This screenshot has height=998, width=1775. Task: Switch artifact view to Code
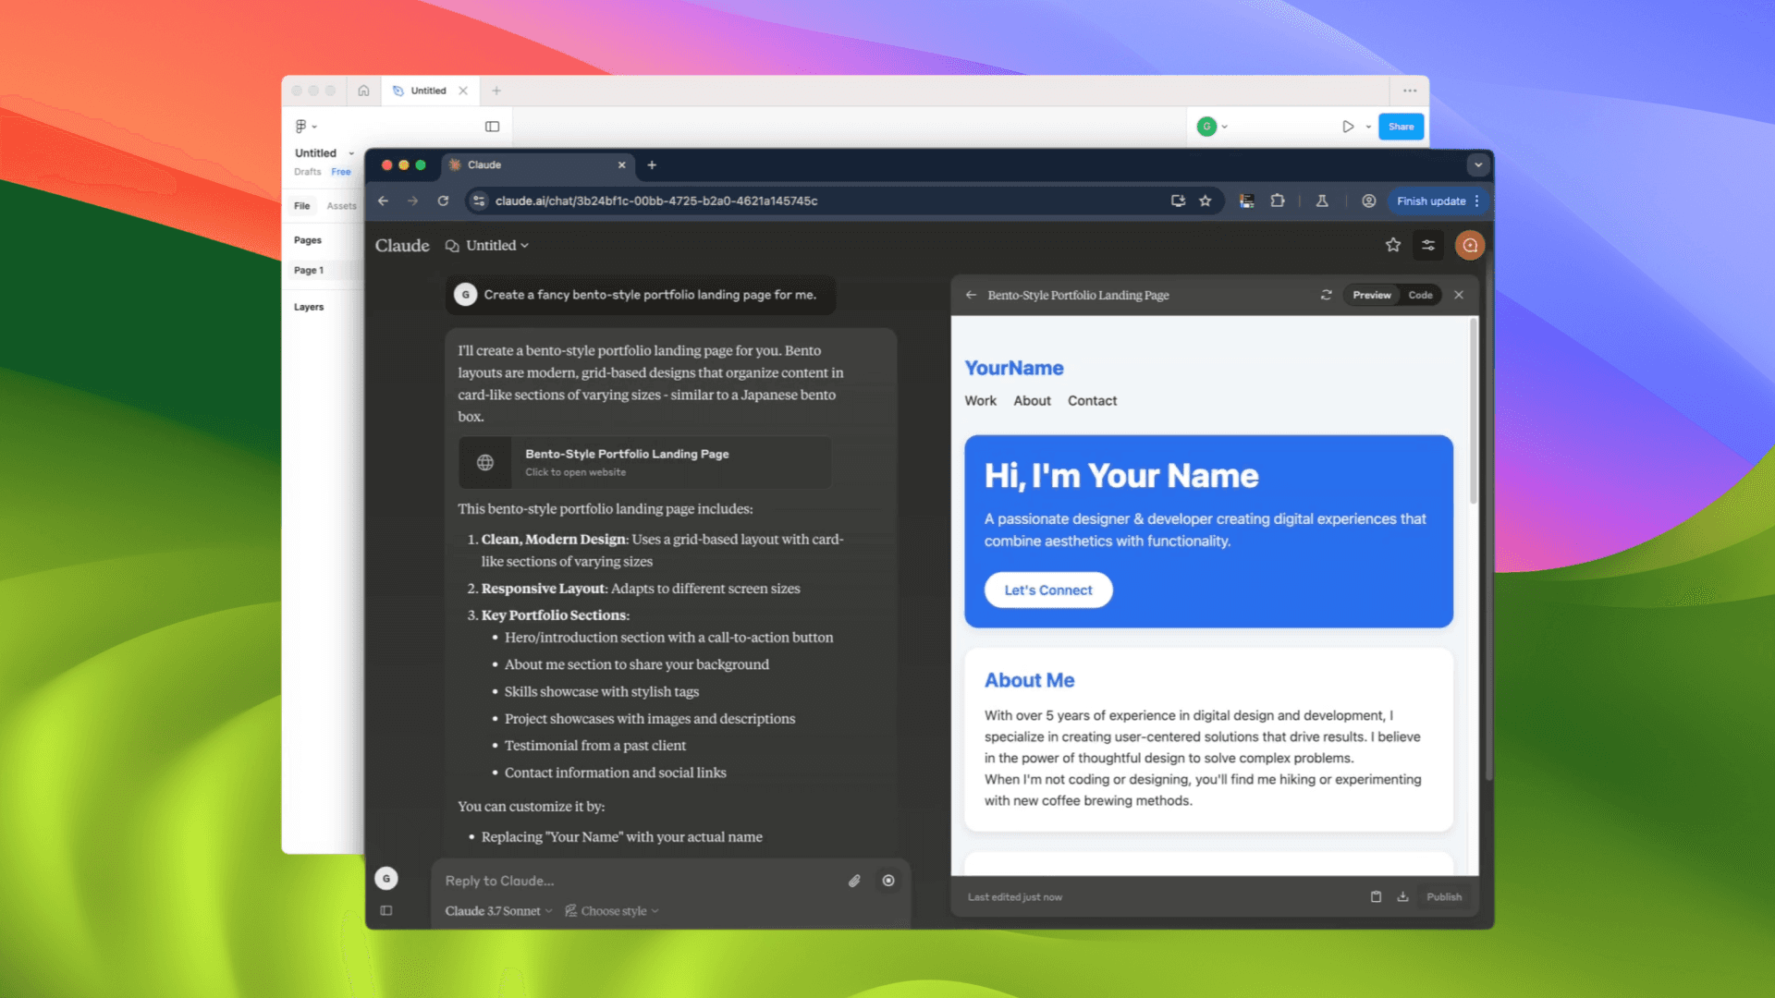point(1420,295)
